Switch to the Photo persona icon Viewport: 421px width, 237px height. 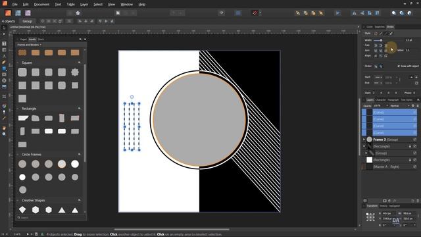[x=28, y=13]
